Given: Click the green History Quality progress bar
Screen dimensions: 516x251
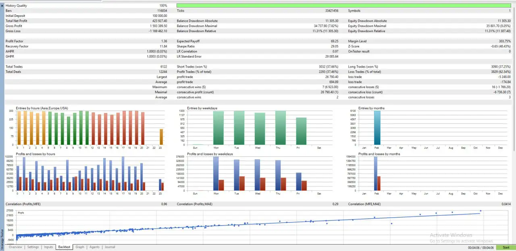Looking at the screenshot, I should pyautogui.click(x=344, y=6).
